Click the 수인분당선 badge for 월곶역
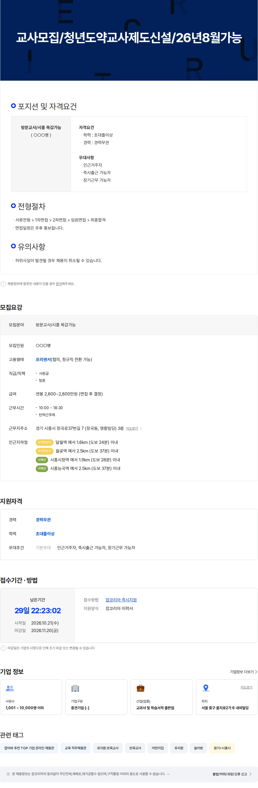The height and width of the screenshot is (788, 258). click(45, 451)
